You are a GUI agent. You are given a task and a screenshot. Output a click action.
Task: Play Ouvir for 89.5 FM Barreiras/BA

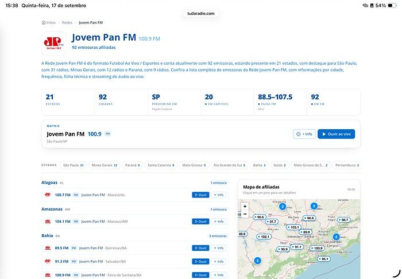pyautogui.click(x=200, y=248)
